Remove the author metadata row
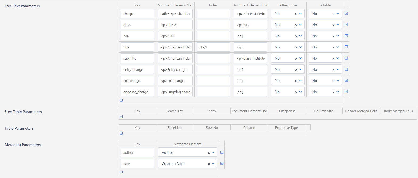Viewport: 418px width, 178px height. (x=222, y=152)
